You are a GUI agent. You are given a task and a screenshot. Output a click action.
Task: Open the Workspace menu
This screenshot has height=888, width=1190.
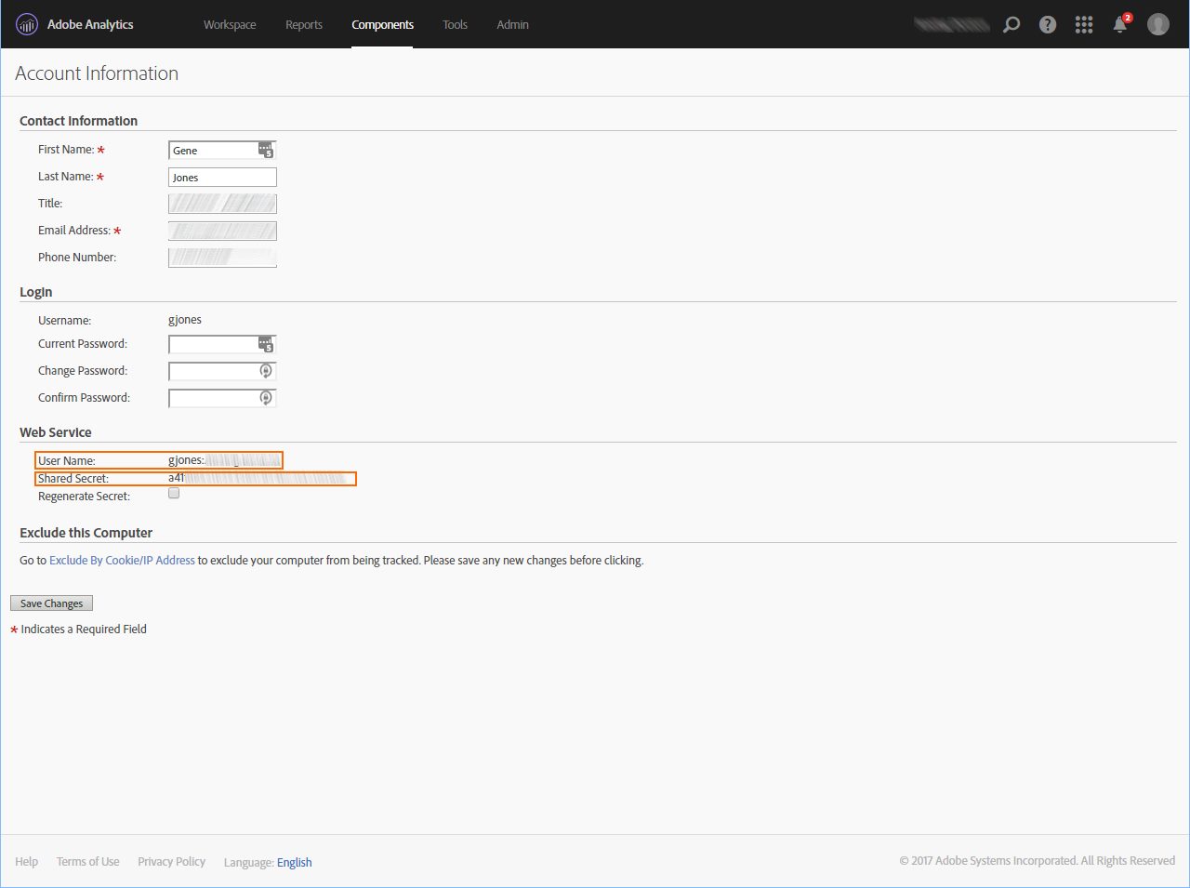(230, 25)
